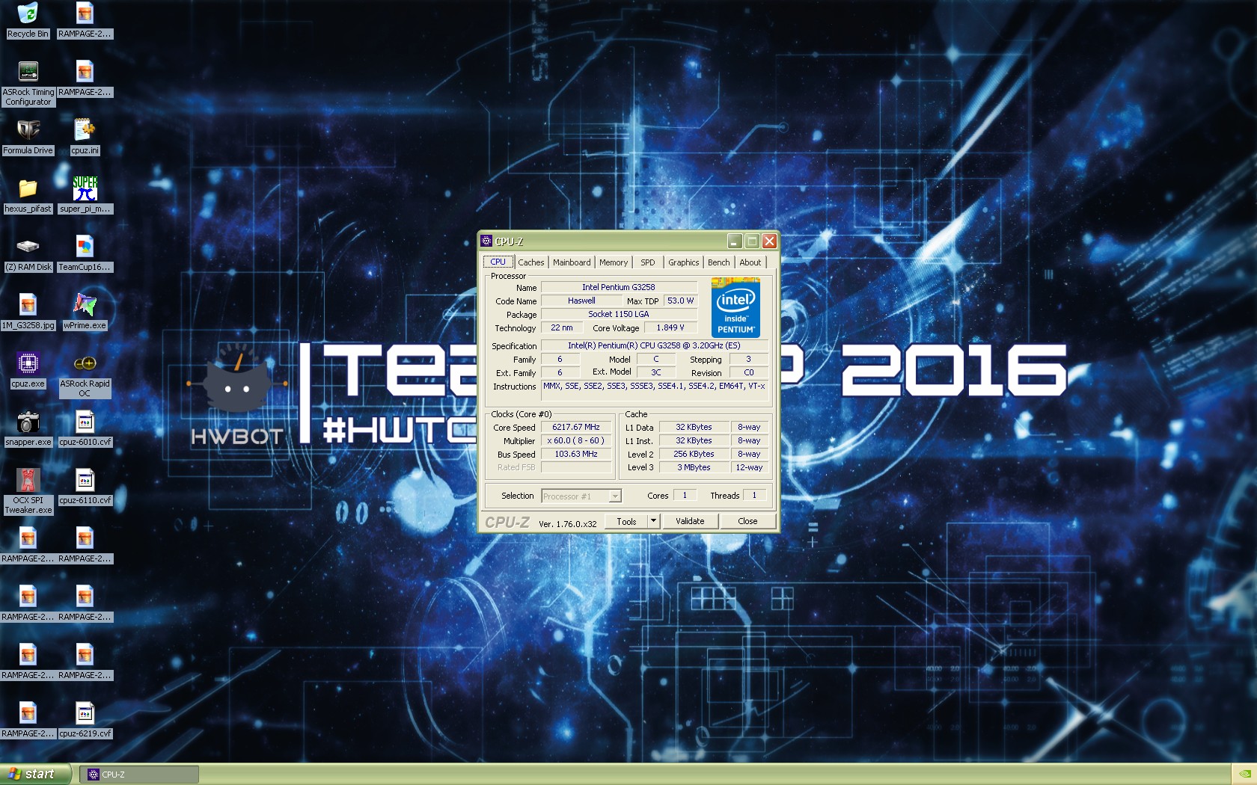The height and width of the screenshot is (785, 1257).
Task: Select the TeamCup16... file icon
Action: click(x=85, y=254)
